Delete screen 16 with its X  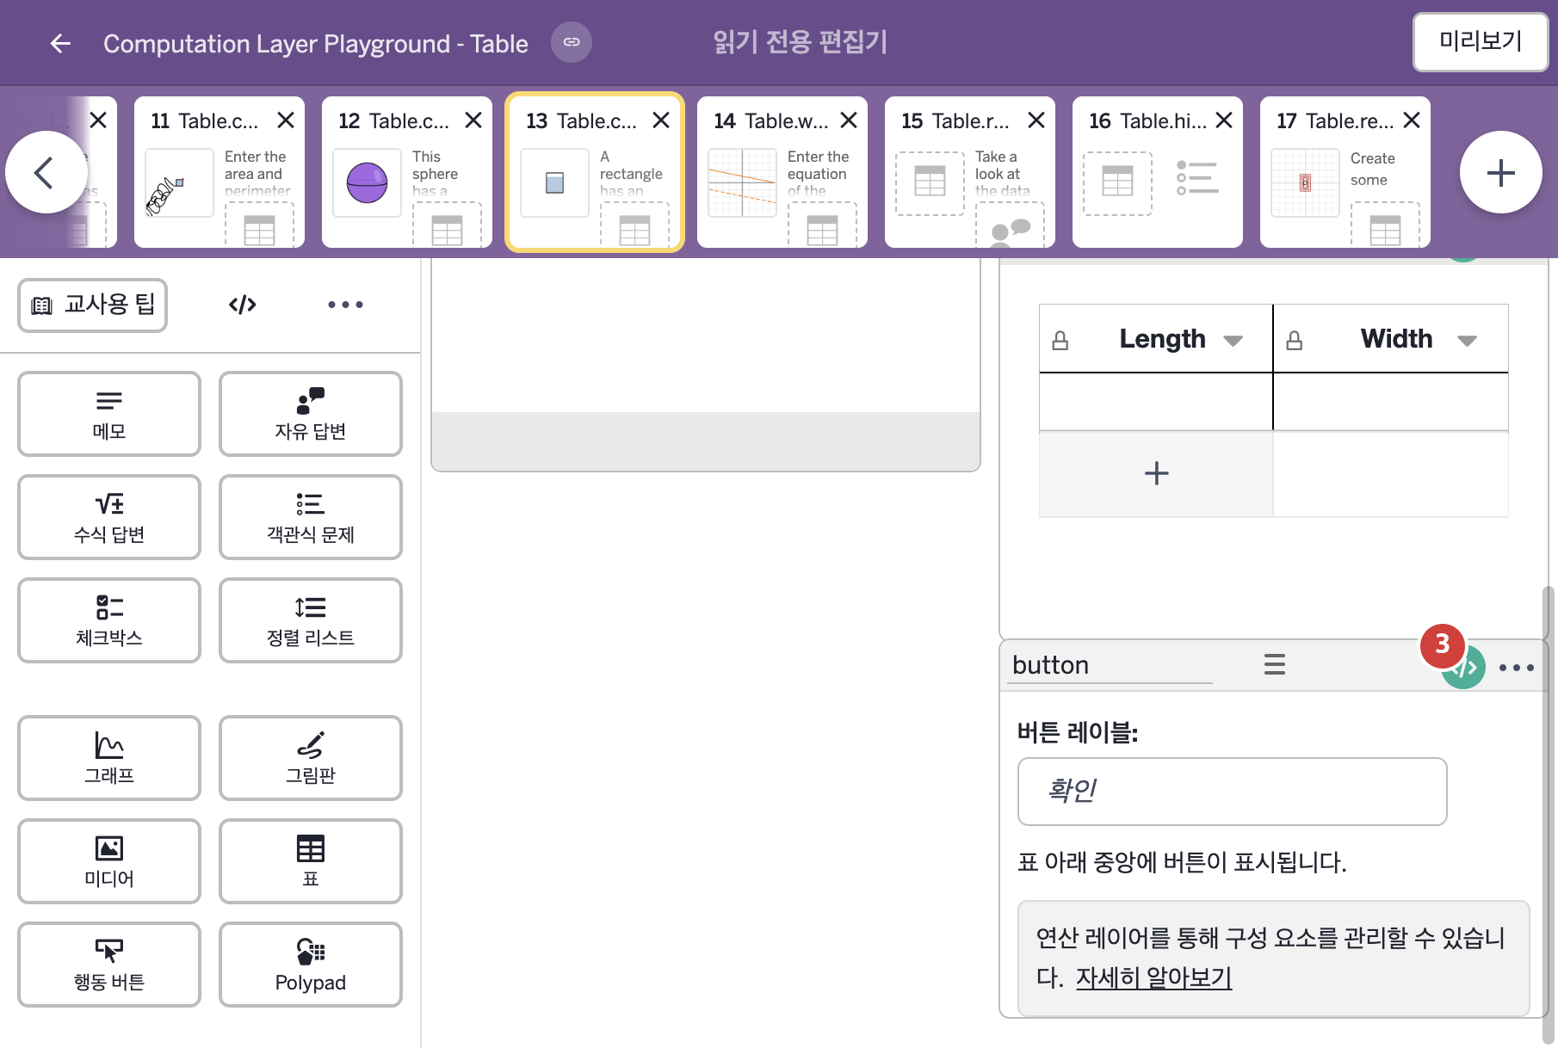(1224, 120)
